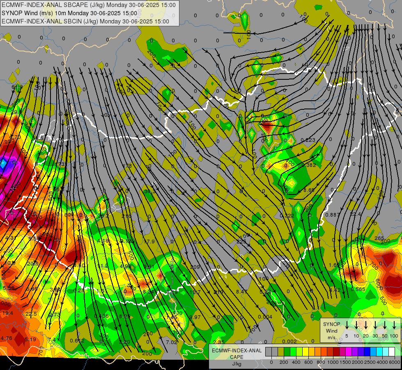Viewport: 402px width, 370px height.
Task: Click the 50 m/s wind arrow in the SYNOP Wind legend
Action: (385, 325)
